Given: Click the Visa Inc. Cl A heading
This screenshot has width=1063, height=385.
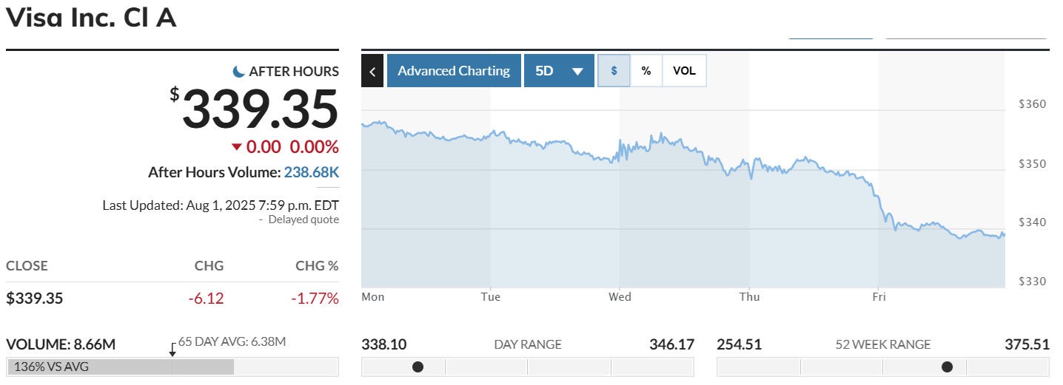Looking at the screenshot, I should click(x=91, y=18).
